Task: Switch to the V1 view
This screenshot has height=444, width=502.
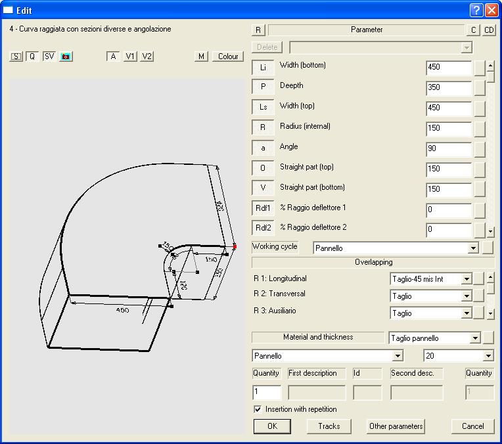Action: click(130, 56)
